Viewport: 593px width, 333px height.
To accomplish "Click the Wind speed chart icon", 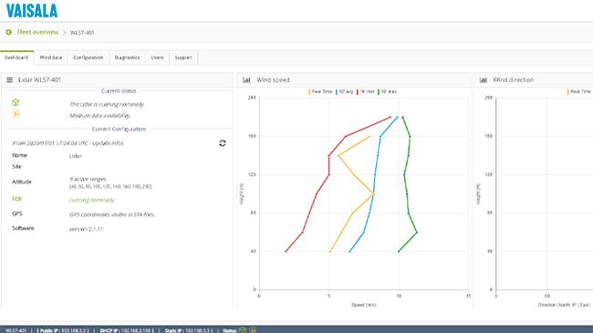I will tap(246, 80).
